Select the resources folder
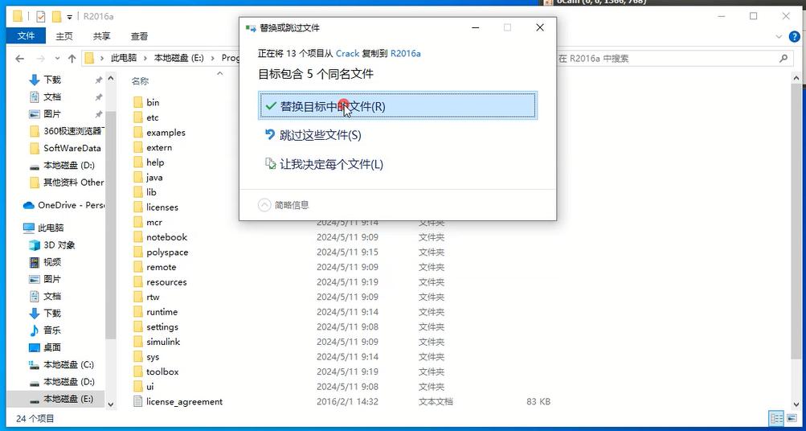 pyautogui.click(x=166, y=282)
